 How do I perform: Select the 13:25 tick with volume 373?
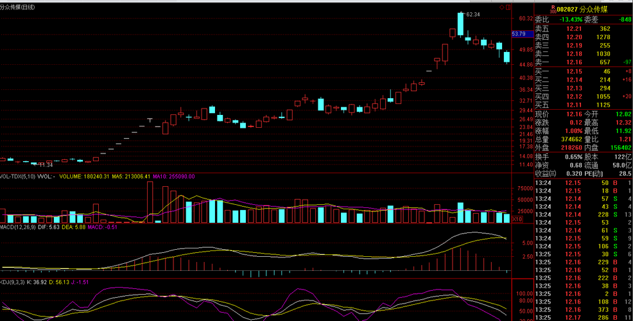coord(583,309)
